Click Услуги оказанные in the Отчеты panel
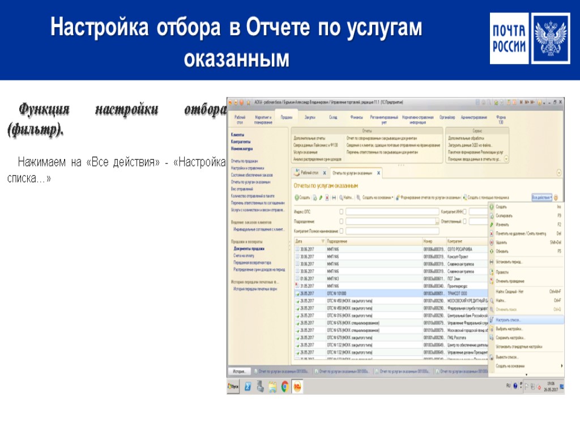Image resolution: width=580 pixels, height=435 pixels. tap(305, 152)
